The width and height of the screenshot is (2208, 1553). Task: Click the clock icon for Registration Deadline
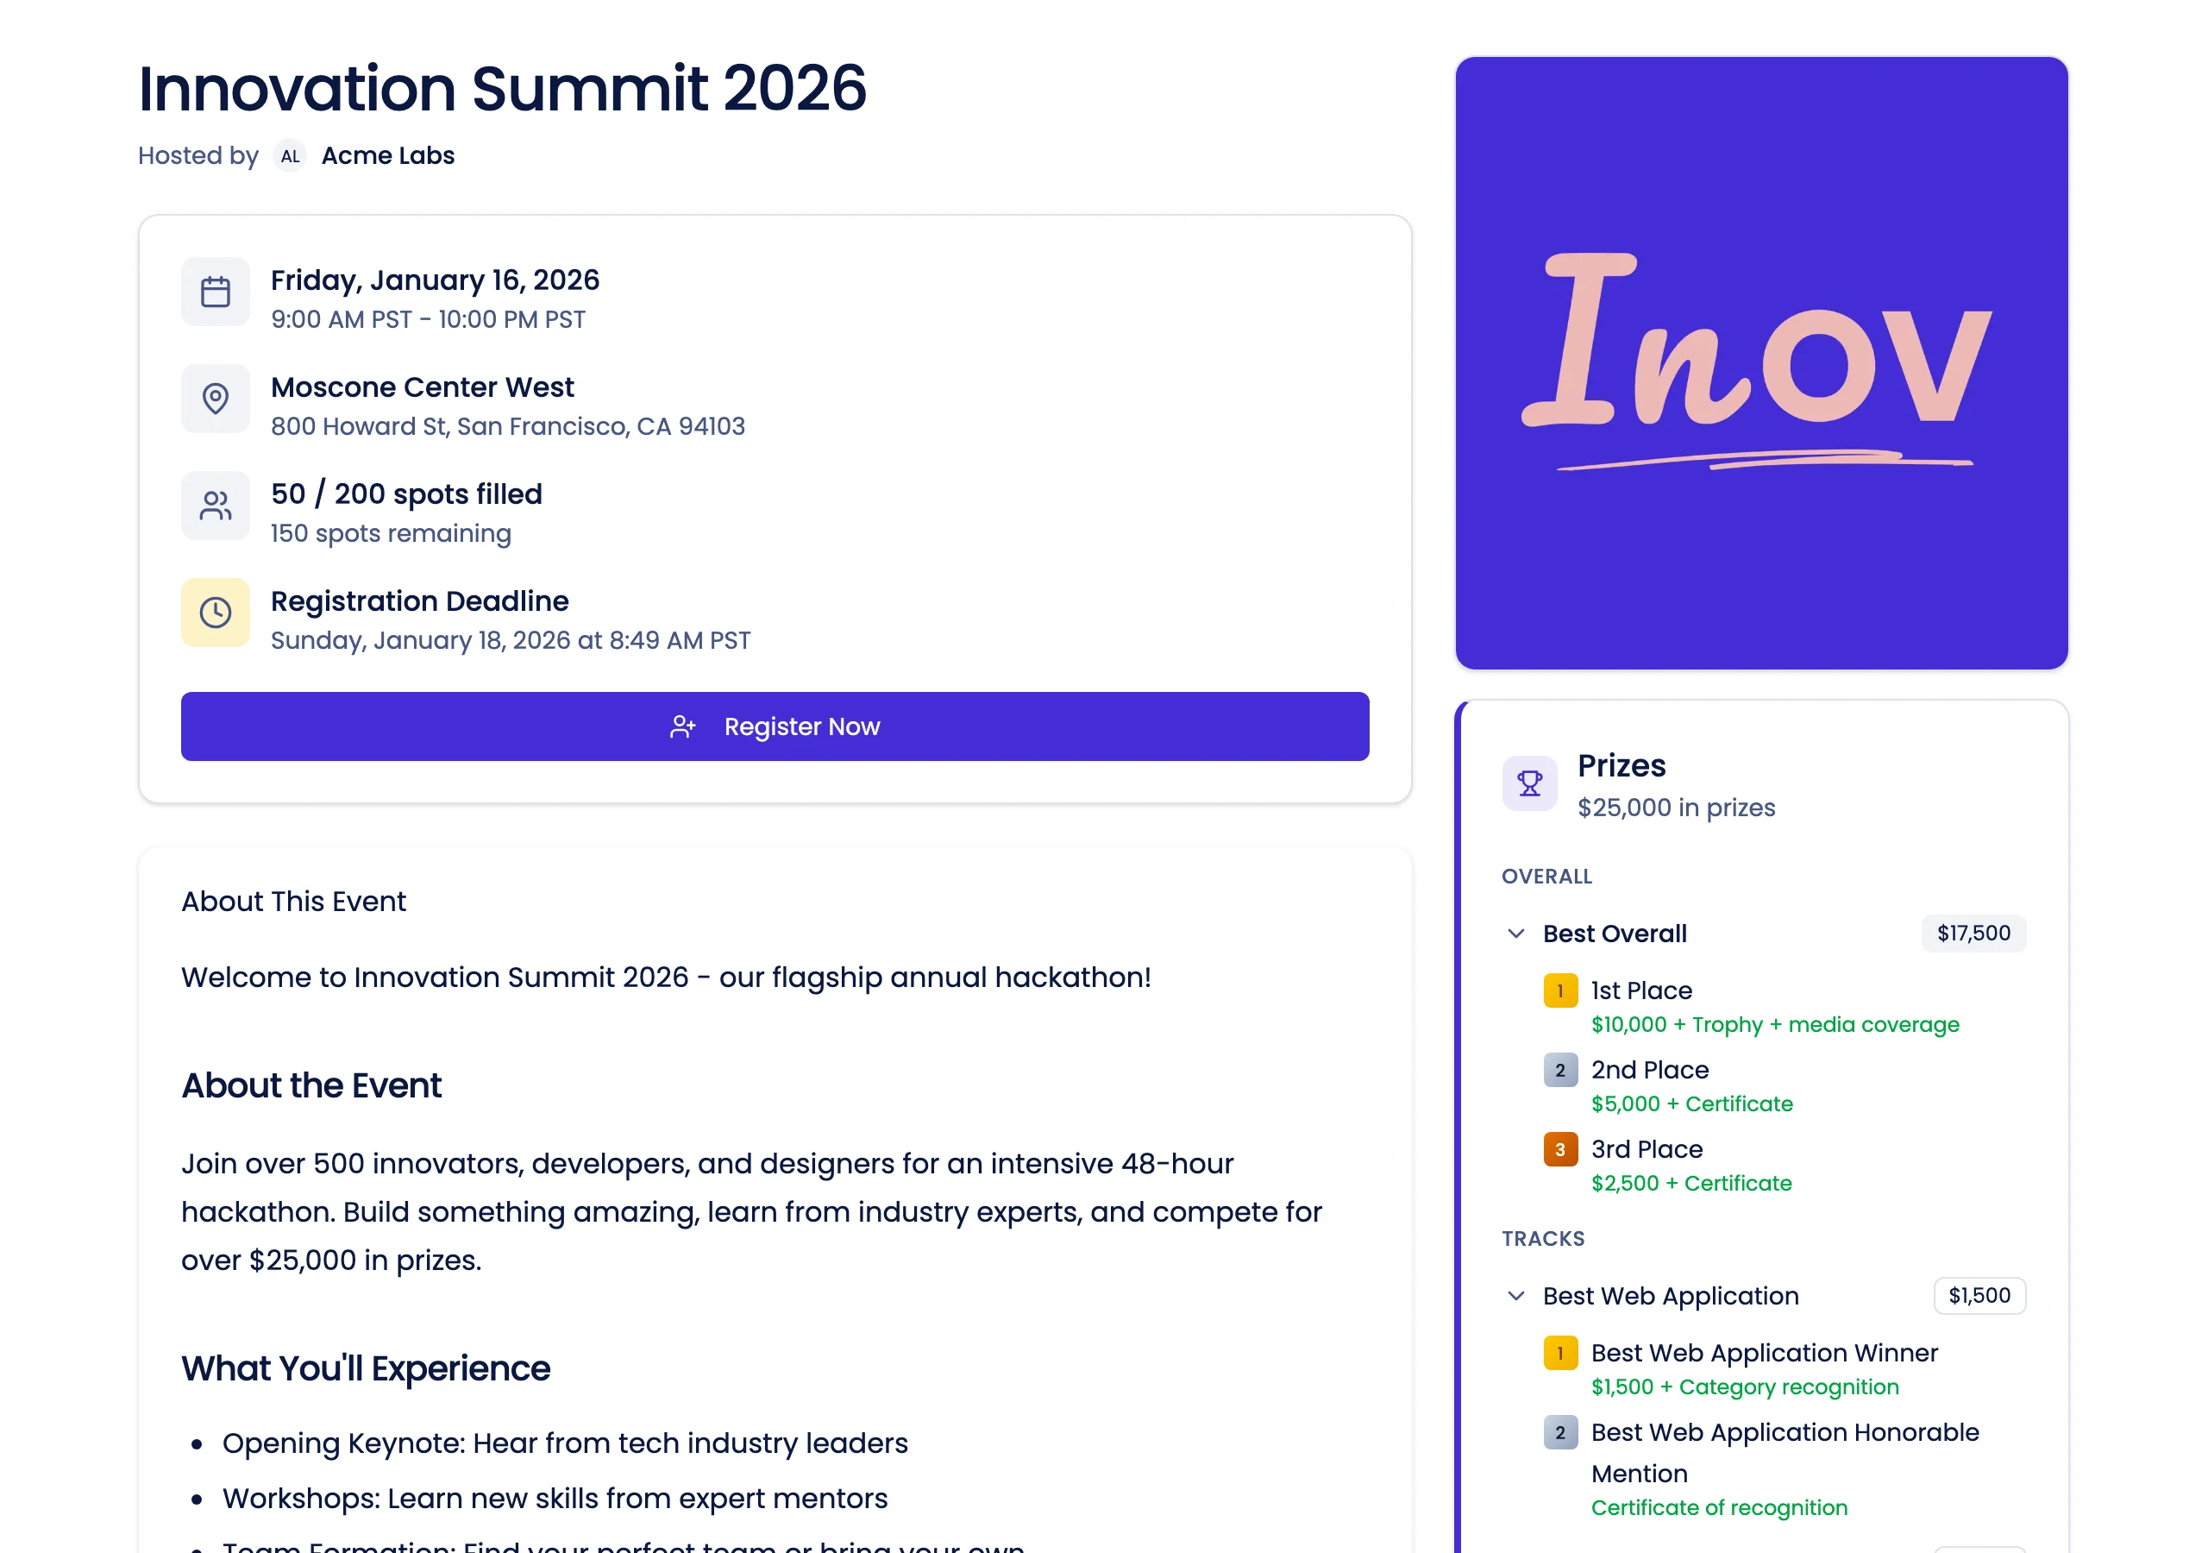pyautogui.click(x=216, y=612)
